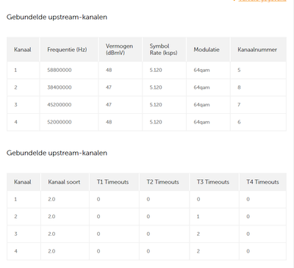Click the Gebundelde upstream-kanalen heading above the Timeouts table
The height and width of the screenshot is (268, 294).
coord(57,153)
